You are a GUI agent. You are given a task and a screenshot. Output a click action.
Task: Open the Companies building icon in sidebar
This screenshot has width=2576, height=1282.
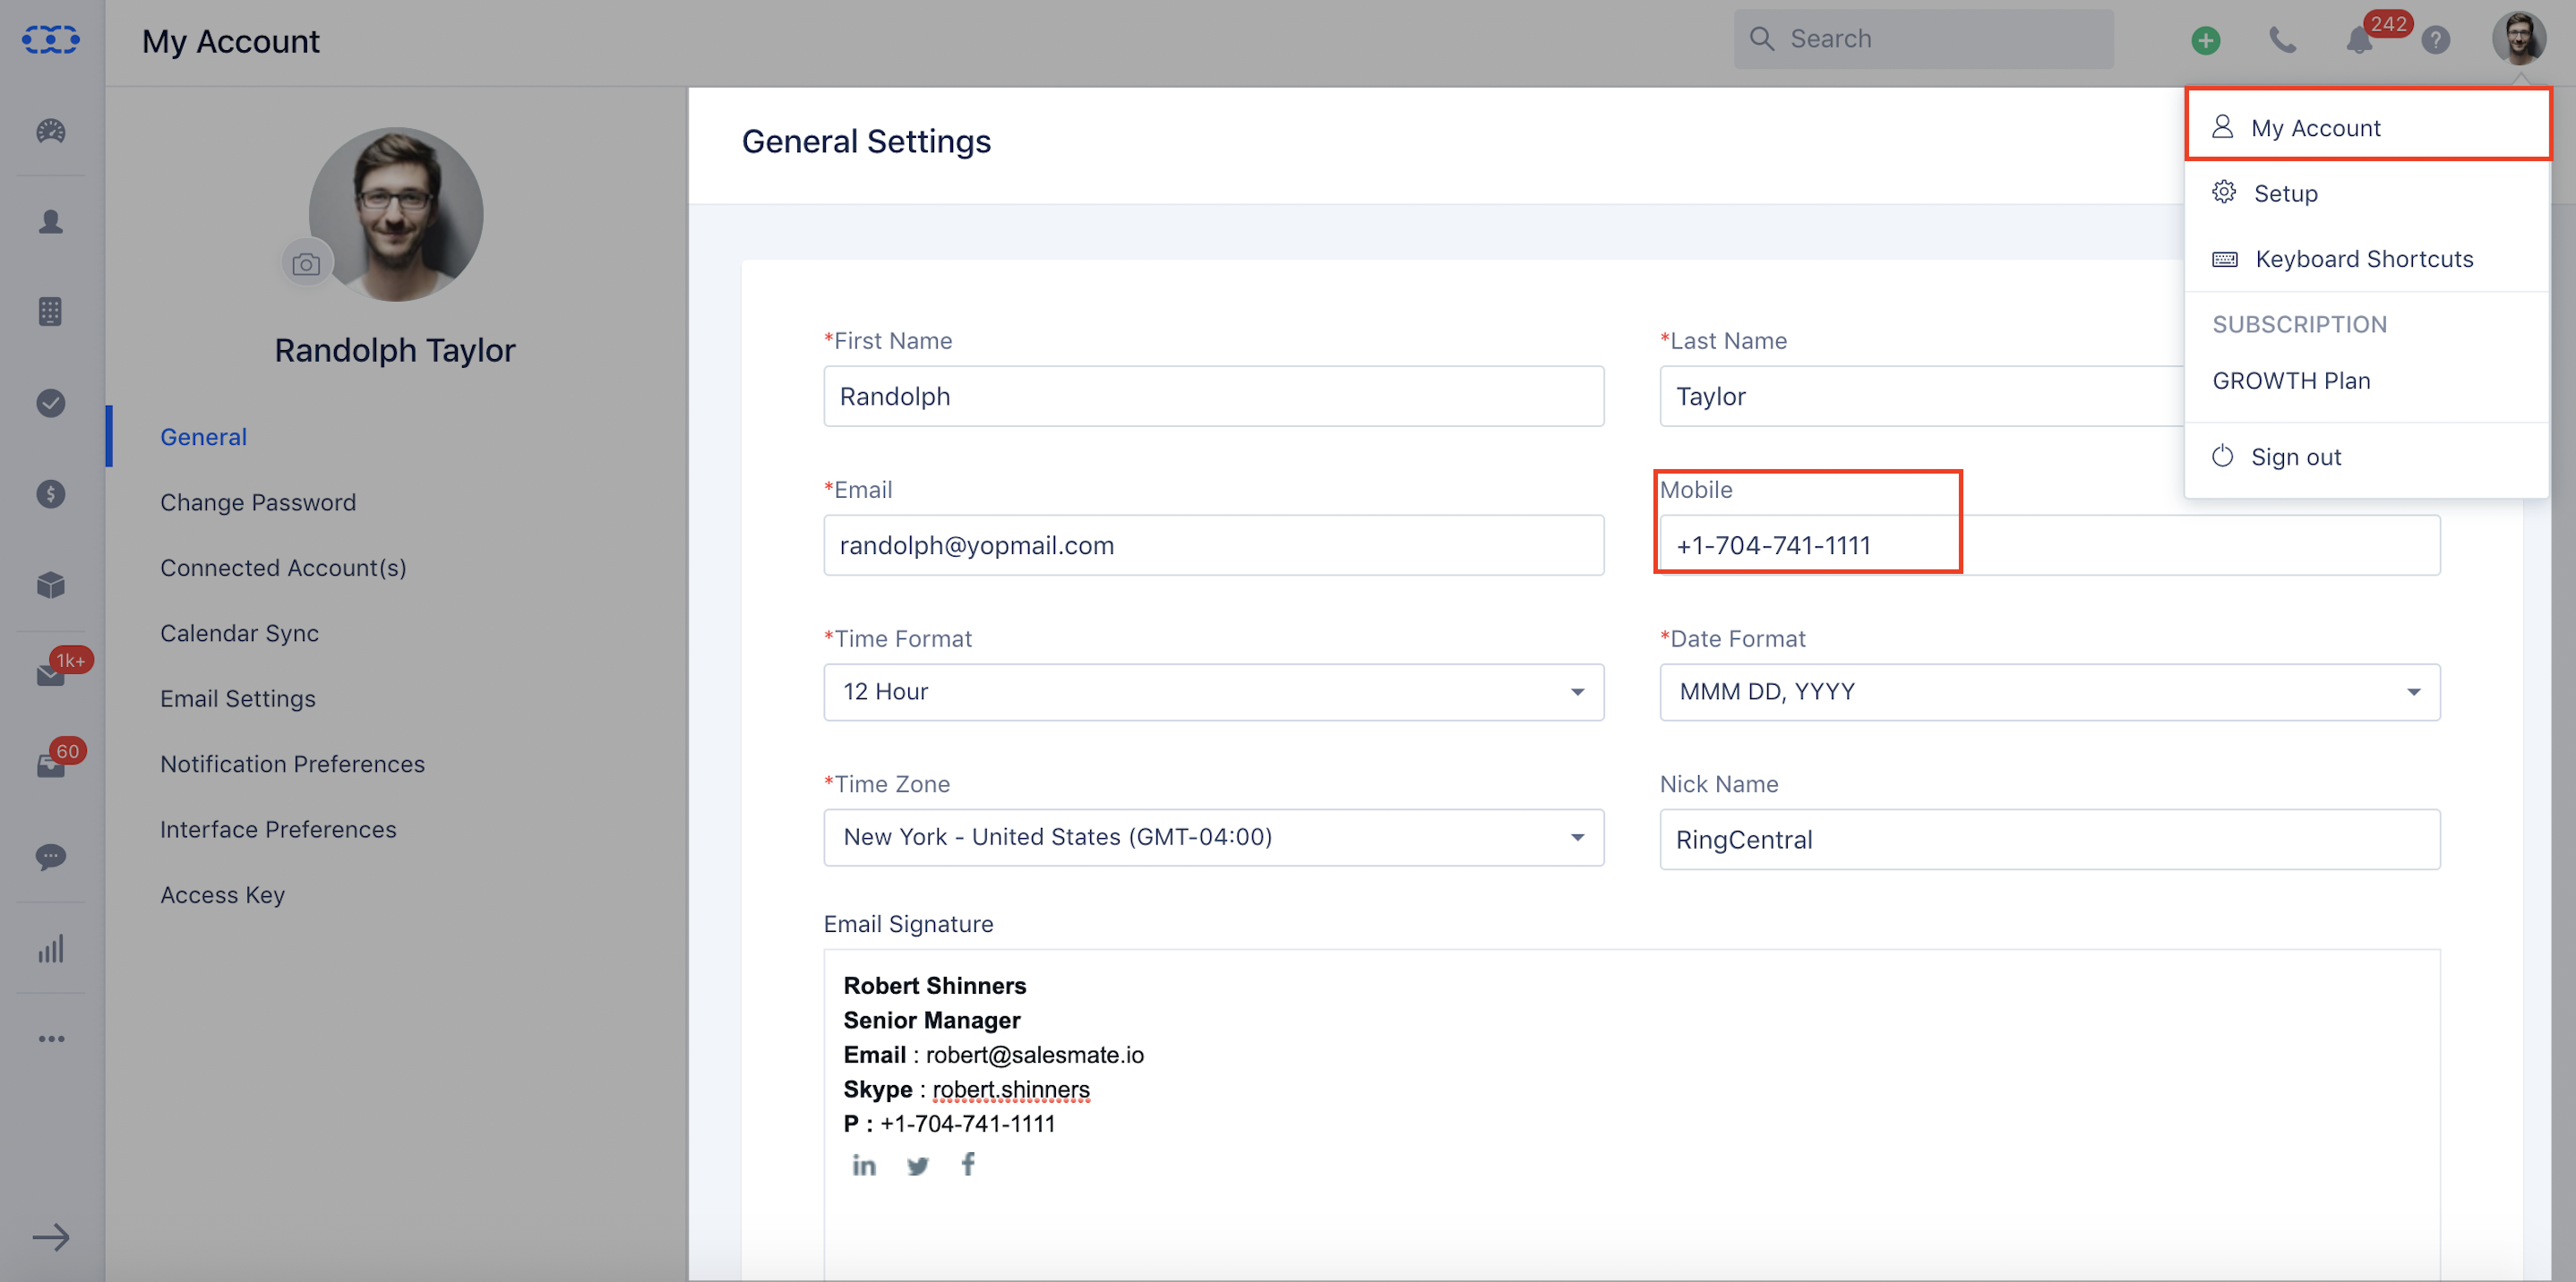51,312
